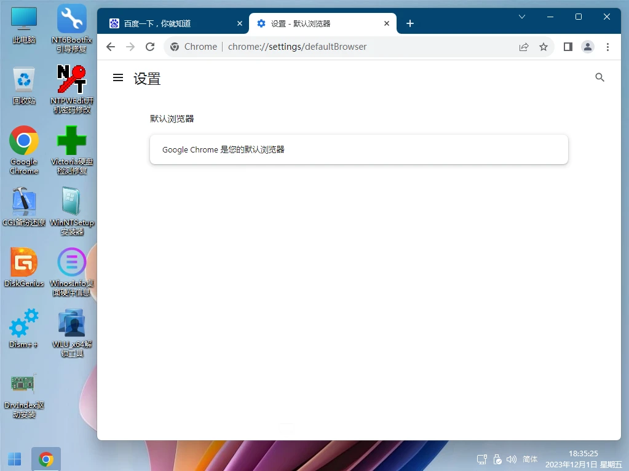The height and width of the screenshot is (471, 629).
Task: Go back to the previous page
Action: pyautogui.click(x=111, y=47)
